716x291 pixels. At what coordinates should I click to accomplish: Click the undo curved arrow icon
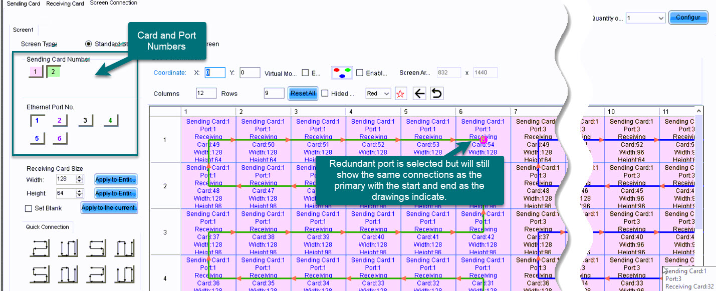coord(437,94)
